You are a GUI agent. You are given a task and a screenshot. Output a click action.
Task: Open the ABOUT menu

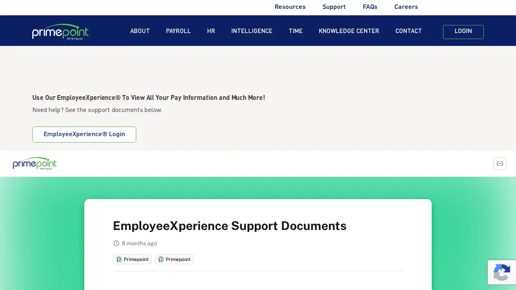click(140, 31)
